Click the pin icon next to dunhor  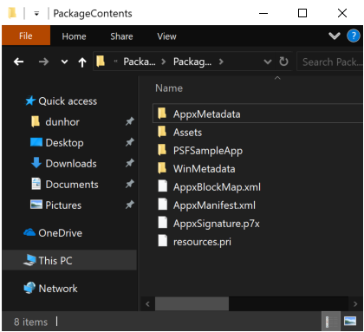[130, 121]
